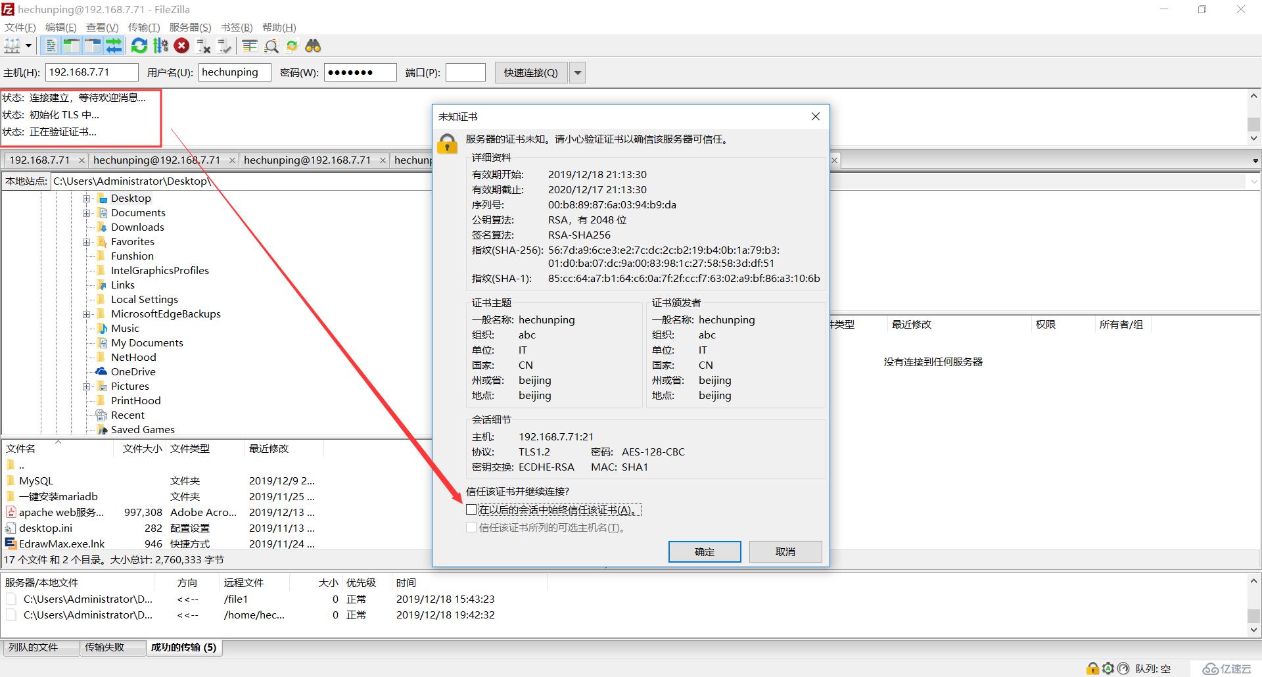Open the Site Manager dropdown arrow
This screenshot has height=677, width=1262.
[28, 46]
